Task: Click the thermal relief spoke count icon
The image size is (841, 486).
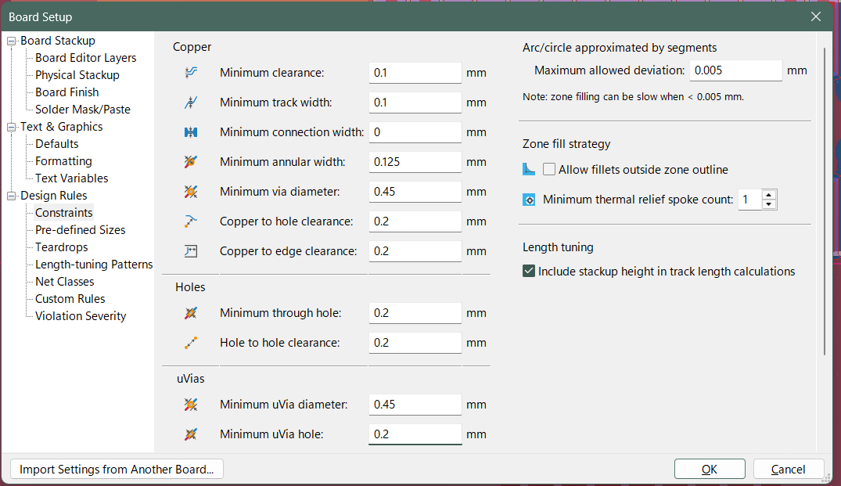Action: coord(529,200)
